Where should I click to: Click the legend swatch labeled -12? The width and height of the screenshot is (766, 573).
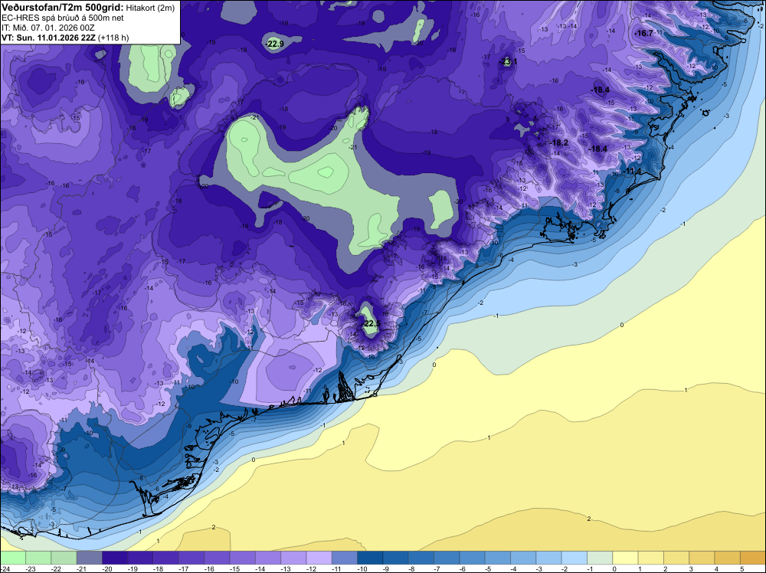(x=319, y=558)
